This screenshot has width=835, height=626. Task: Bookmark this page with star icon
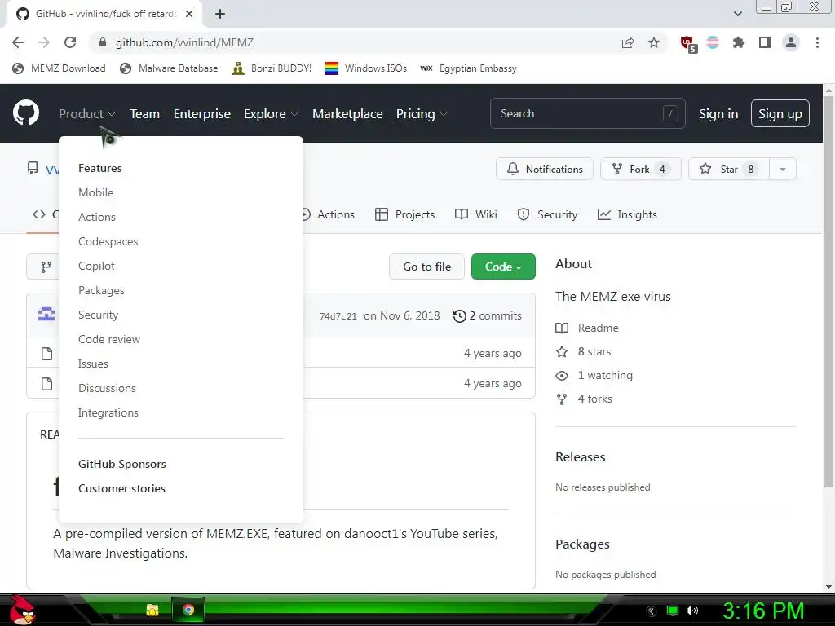[654, 42]
